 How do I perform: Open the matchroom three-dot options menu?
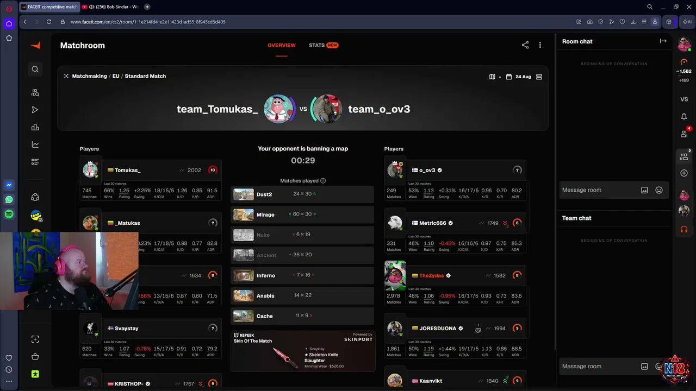click(x=540, y=45)
